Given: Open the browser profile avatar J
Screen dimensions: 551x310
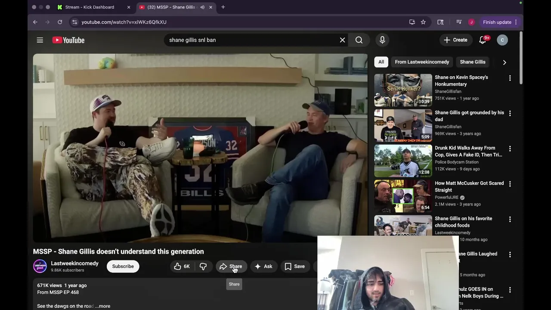Looking at the screenshot, I should (471, 22).
